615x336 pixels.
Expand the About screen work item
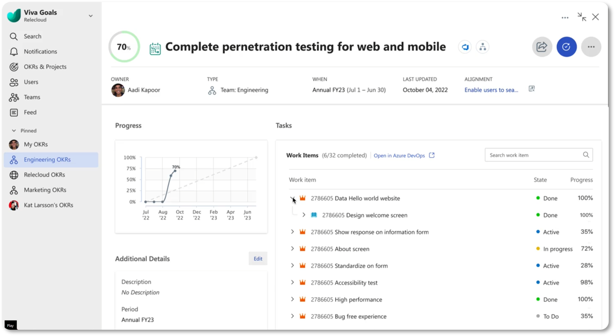point(292,249)
